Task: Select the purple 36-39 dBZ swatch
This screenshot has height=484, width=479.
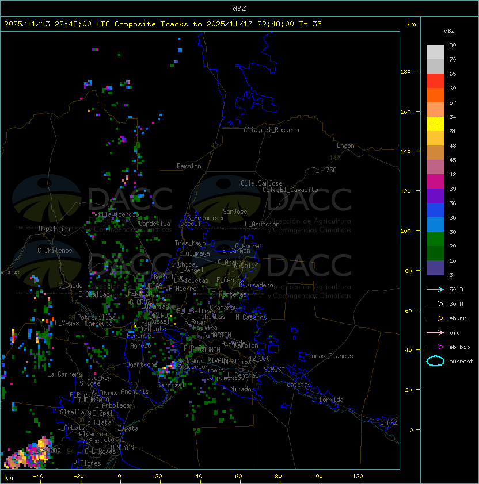Action: click(435, 195)
